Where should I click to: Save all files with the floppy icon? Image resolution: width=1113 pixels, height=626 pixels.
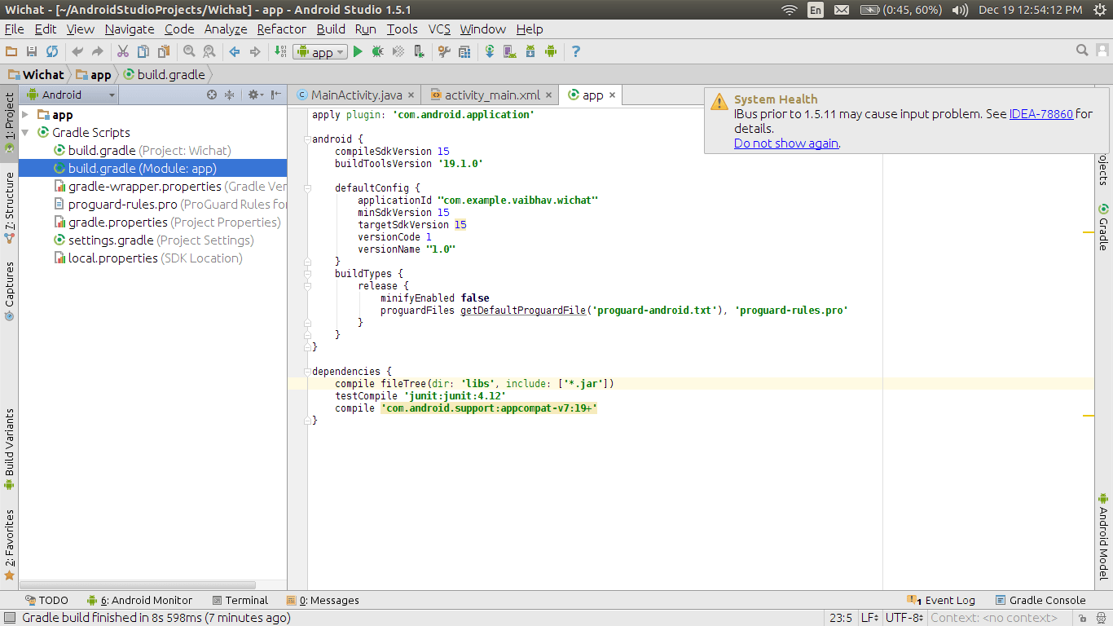click(x=32, y=51)
